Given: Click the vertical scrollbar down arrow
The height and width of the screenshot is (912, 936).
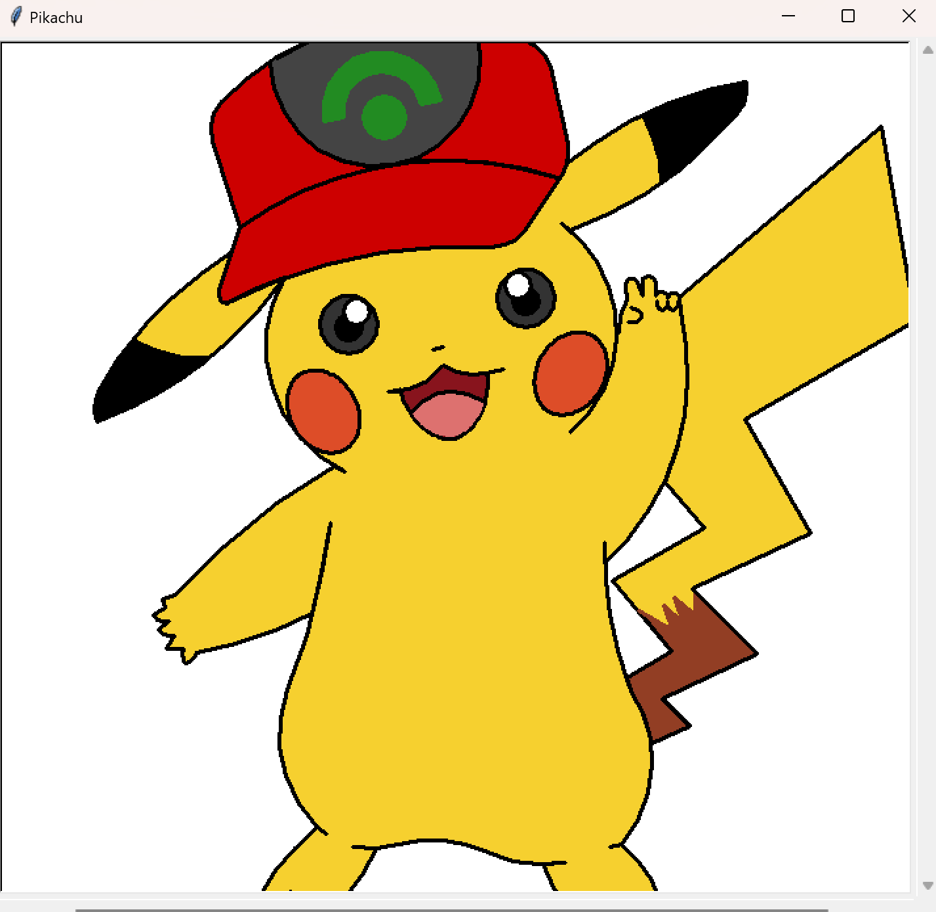Looking at the screenshot, I should (928, 885).
